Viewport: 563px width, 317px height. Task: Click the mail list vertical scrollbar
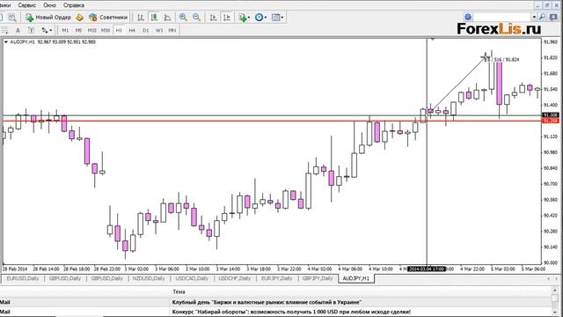tap(556, 302)
